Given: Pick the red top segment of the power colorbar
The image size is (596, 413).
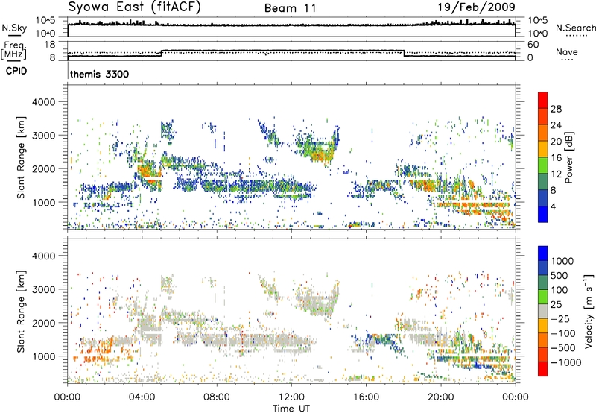Looking at the screenshot, I should point(543,101).
